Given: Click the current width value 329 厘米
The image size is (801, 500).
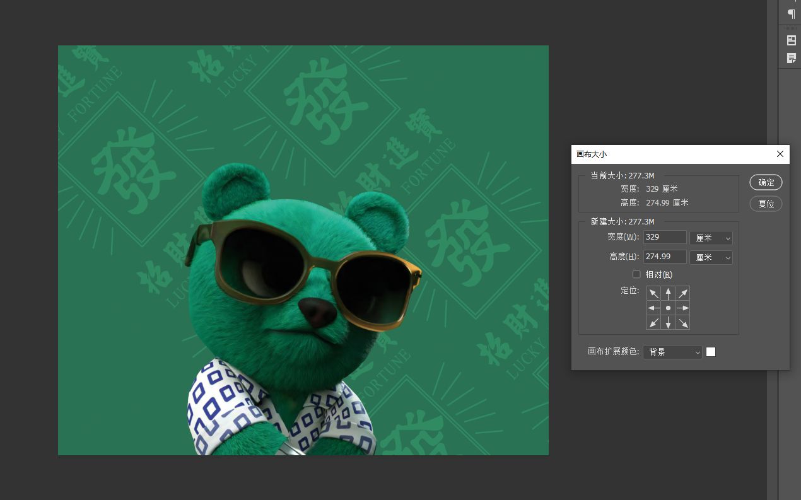Looking at the screenshot, I should (662, 189).
